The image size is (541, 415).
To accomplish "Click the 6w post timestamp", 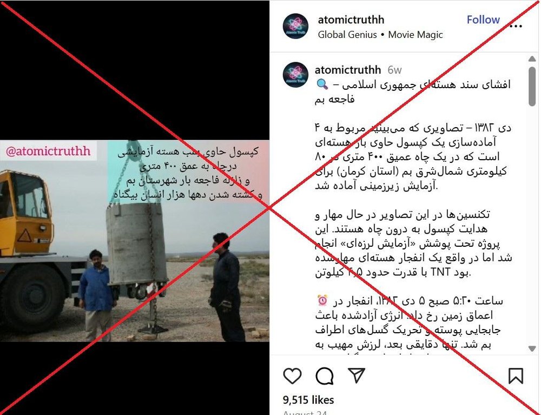I will tap(394, 70).
